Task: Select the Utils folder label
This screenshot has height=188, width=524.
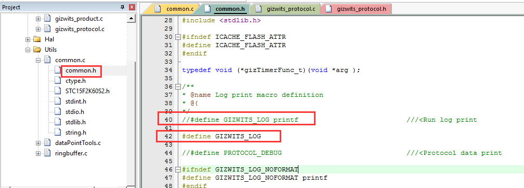Action: (50, 50)
